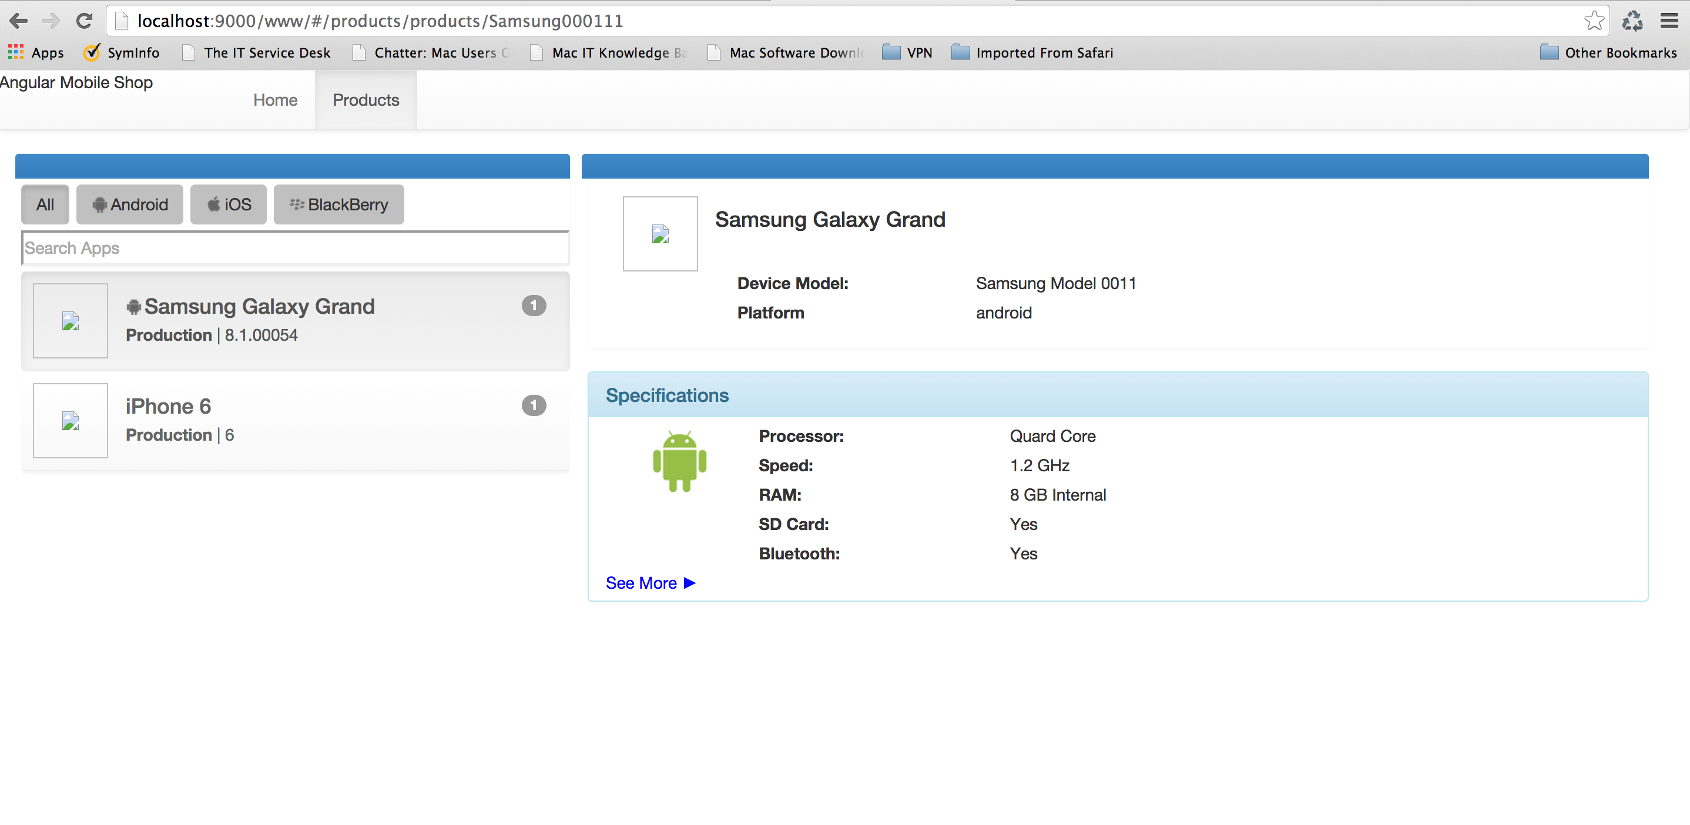Click the green Android robot icon

tap(680, 461)
